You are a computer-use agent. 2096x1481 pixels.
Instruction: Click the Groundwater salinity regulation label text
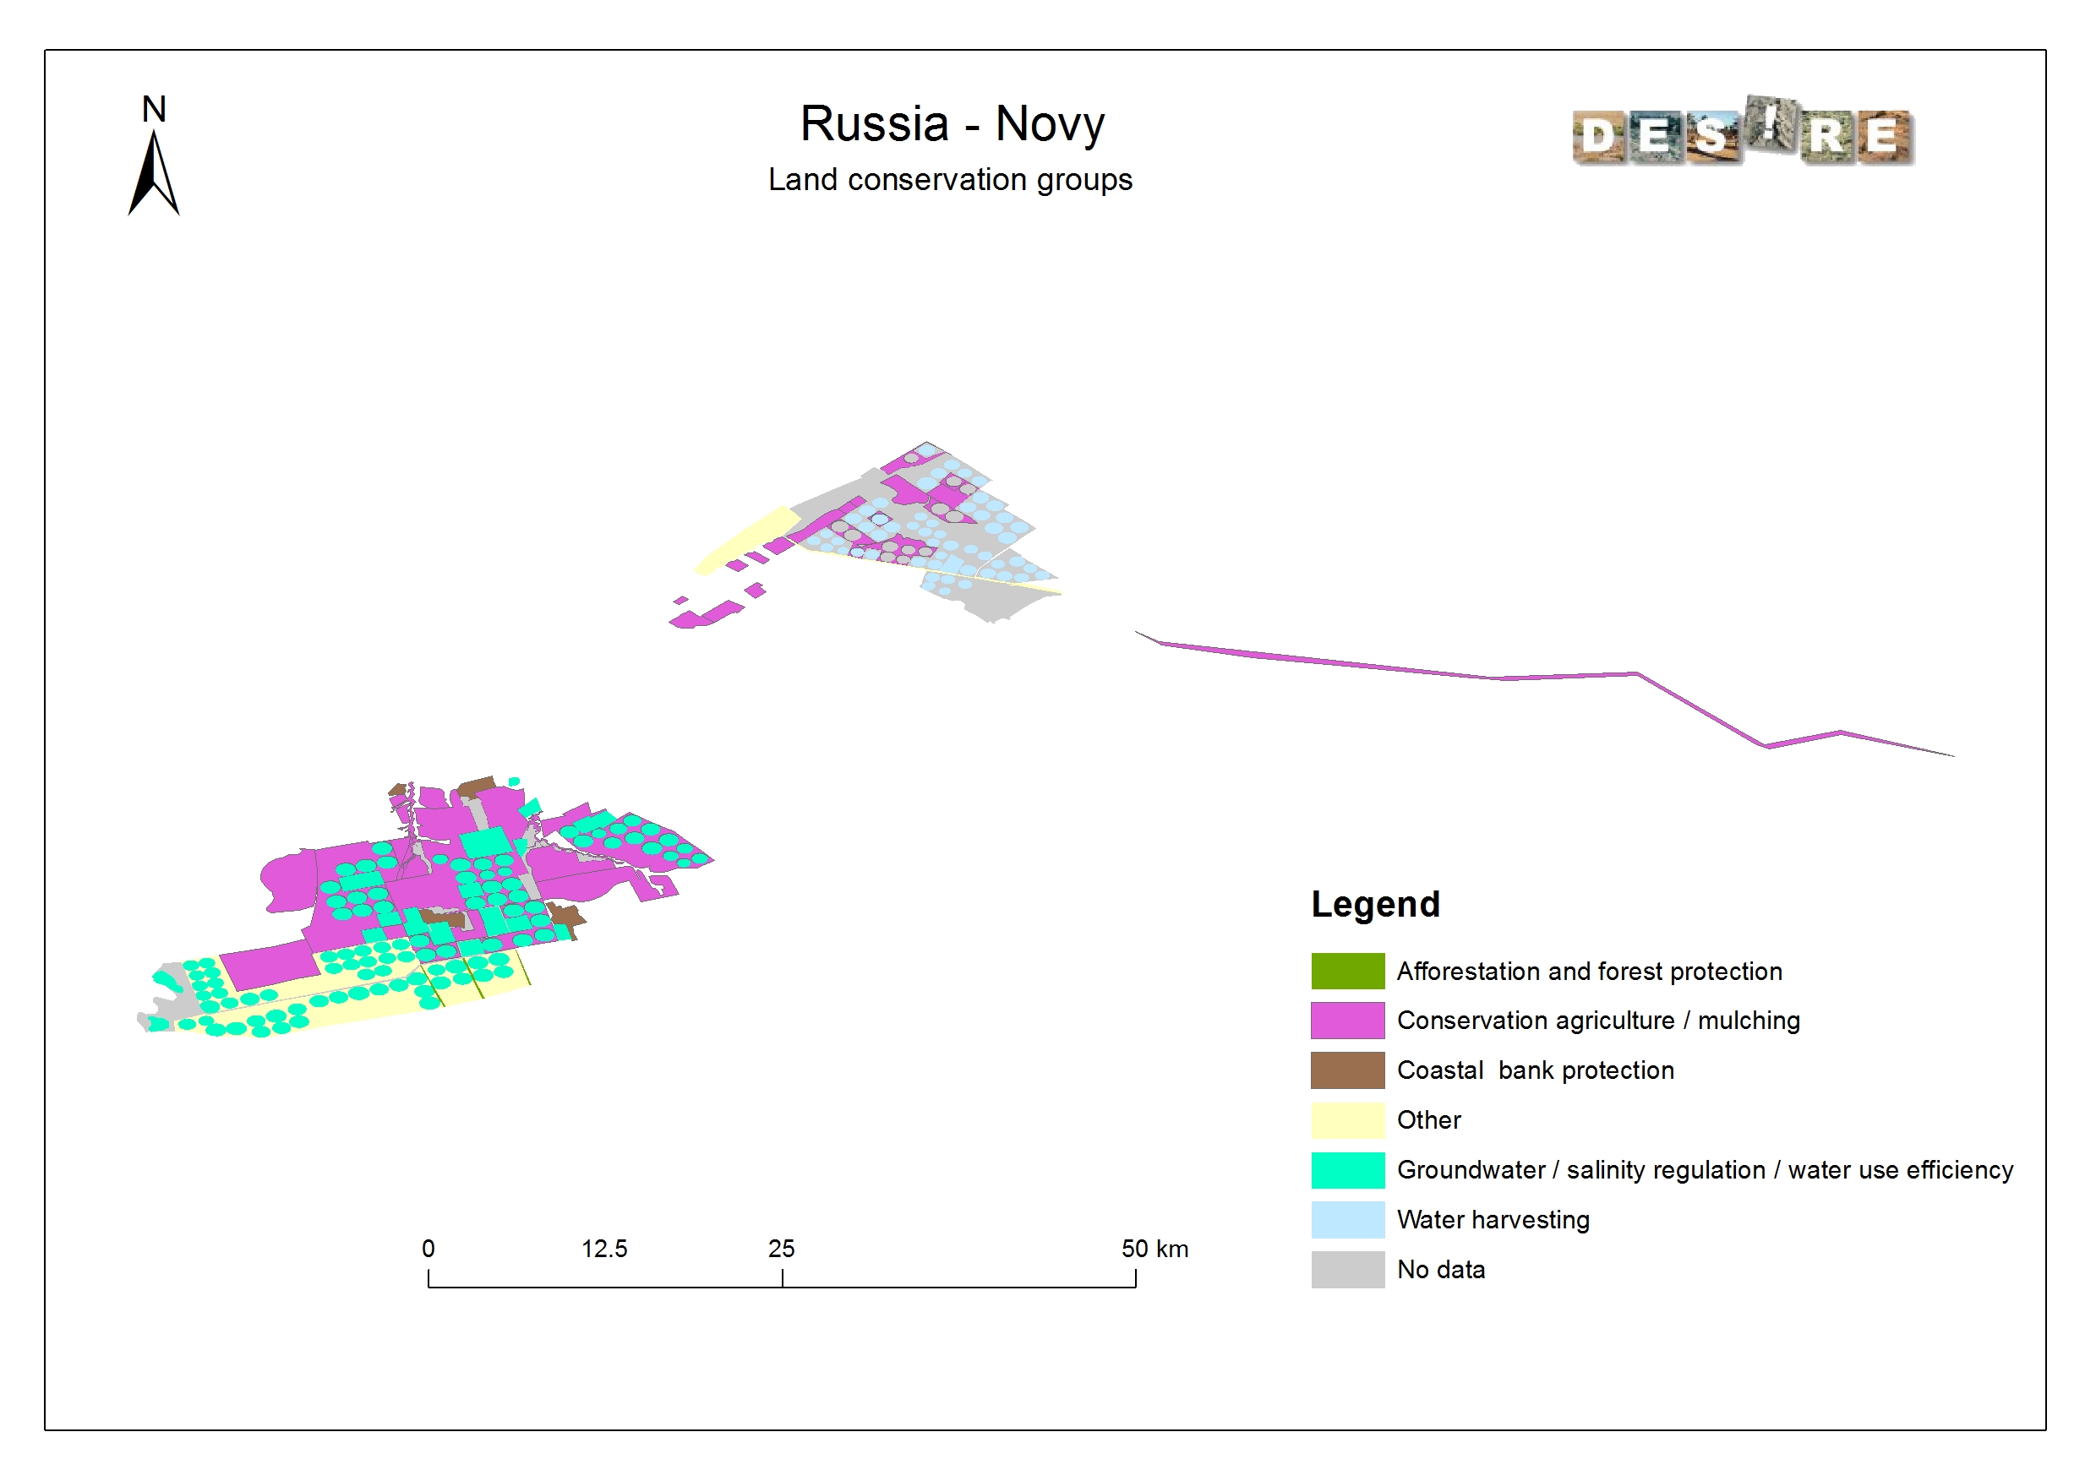tap(1705, 1170)
